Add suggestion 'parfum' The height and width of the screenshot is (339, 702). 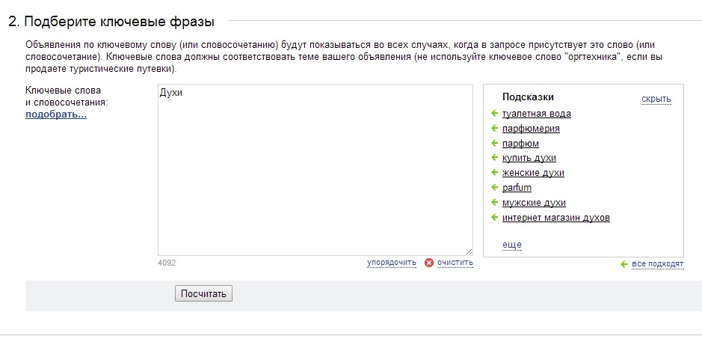coord(517,187)
